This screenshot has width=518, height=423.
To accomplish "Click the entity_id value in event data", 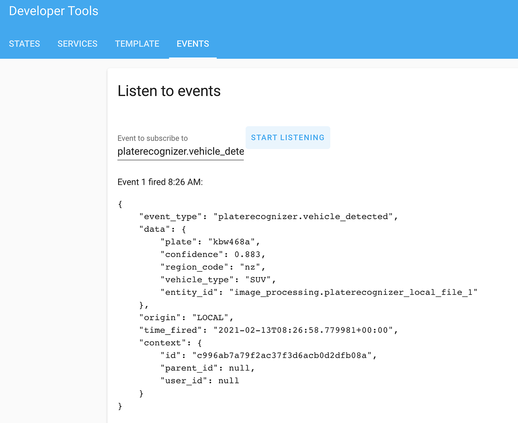I will pos(356,292).
